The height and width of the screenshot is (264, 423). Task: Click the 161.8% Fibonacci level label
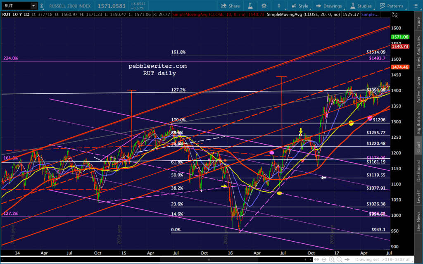[x=178, y=52]
